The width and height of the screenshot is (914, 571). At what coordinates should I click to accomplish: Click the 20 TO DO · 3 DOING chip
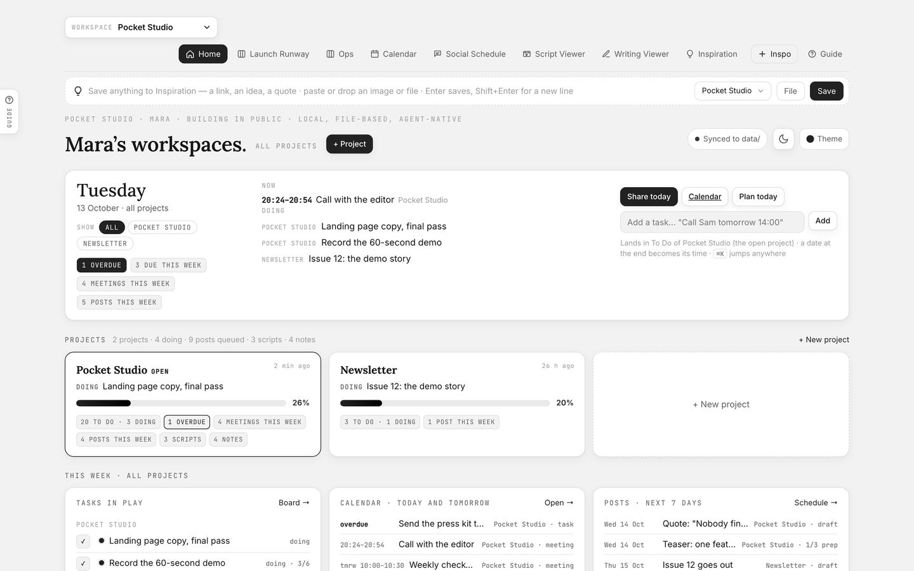tap(119, 422)
